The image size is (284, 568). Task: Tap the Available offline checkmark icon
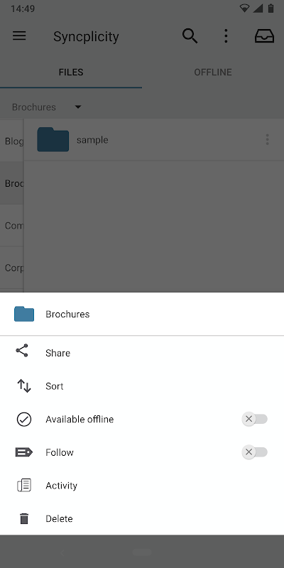click(x=24, y=419)
